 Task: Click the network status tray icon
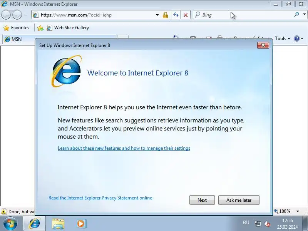point(258,224)
